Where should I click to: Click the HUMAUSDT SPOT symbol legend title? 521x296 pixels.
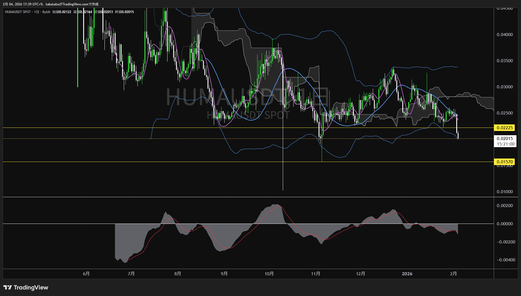18,12
